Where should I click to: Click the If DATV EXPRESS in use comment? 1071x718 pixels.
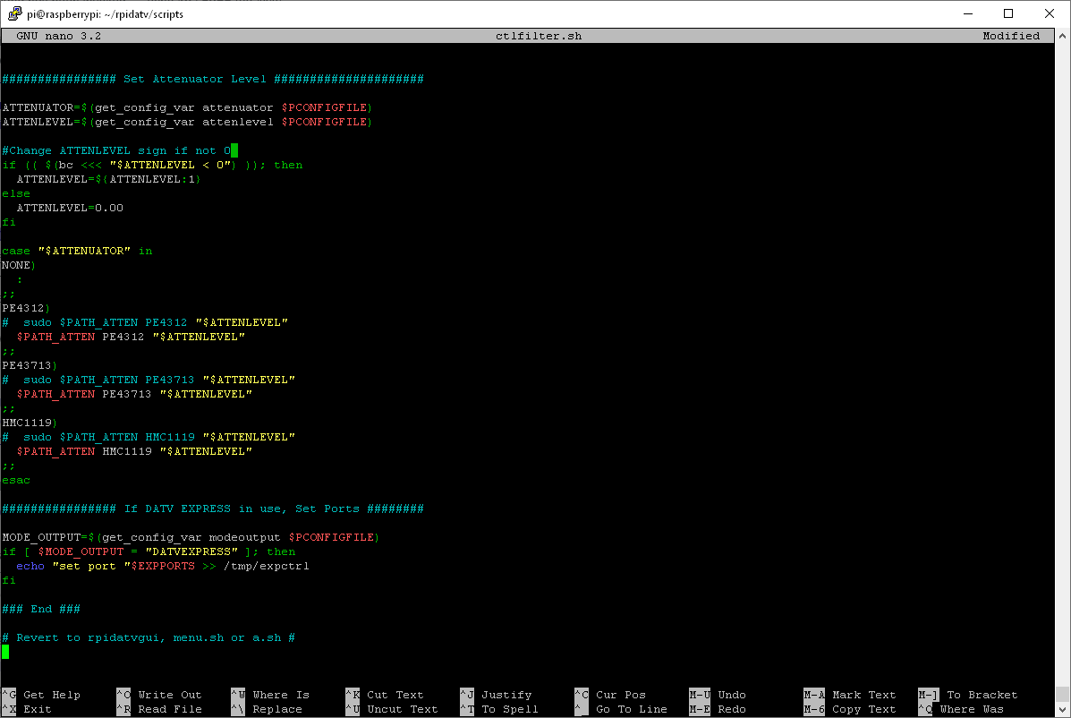(213, 509)
